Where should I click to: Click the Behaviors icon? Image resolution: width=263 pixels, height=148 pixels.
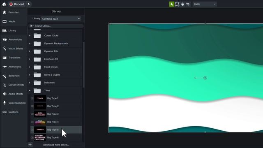point(5,76)
